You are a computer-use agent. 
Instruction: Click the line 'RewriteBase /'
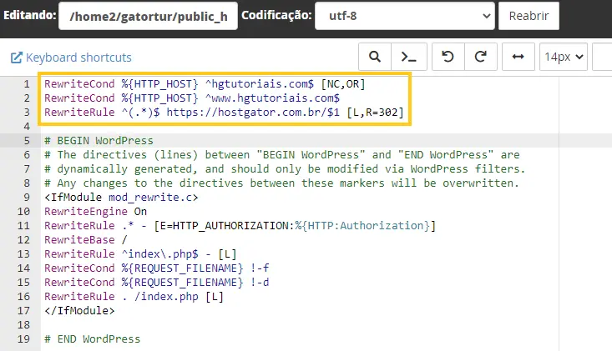(x=86, y=240)
